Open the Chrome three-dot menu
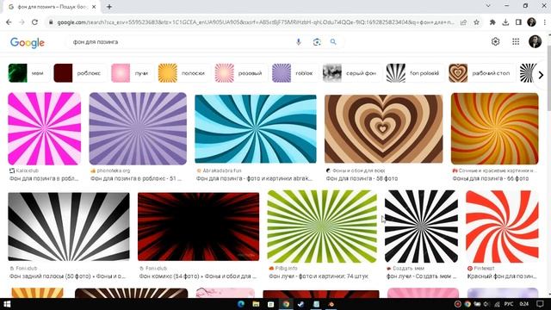Image resolution: width=551 pixels, height=310 pixels. pos(545,22)
